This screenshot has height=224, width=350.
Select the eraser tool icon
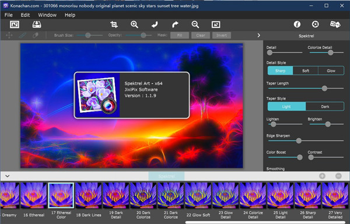[x=35, y=35]
